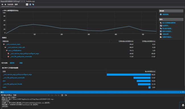Open the compare reports link
Screen dimensions: 185x109
click(166, 26)
